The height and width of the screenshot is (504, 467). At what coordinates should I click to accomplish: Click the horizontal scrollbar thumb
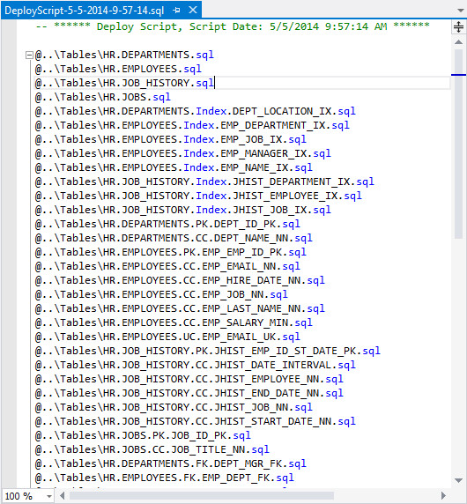(202, 496)
